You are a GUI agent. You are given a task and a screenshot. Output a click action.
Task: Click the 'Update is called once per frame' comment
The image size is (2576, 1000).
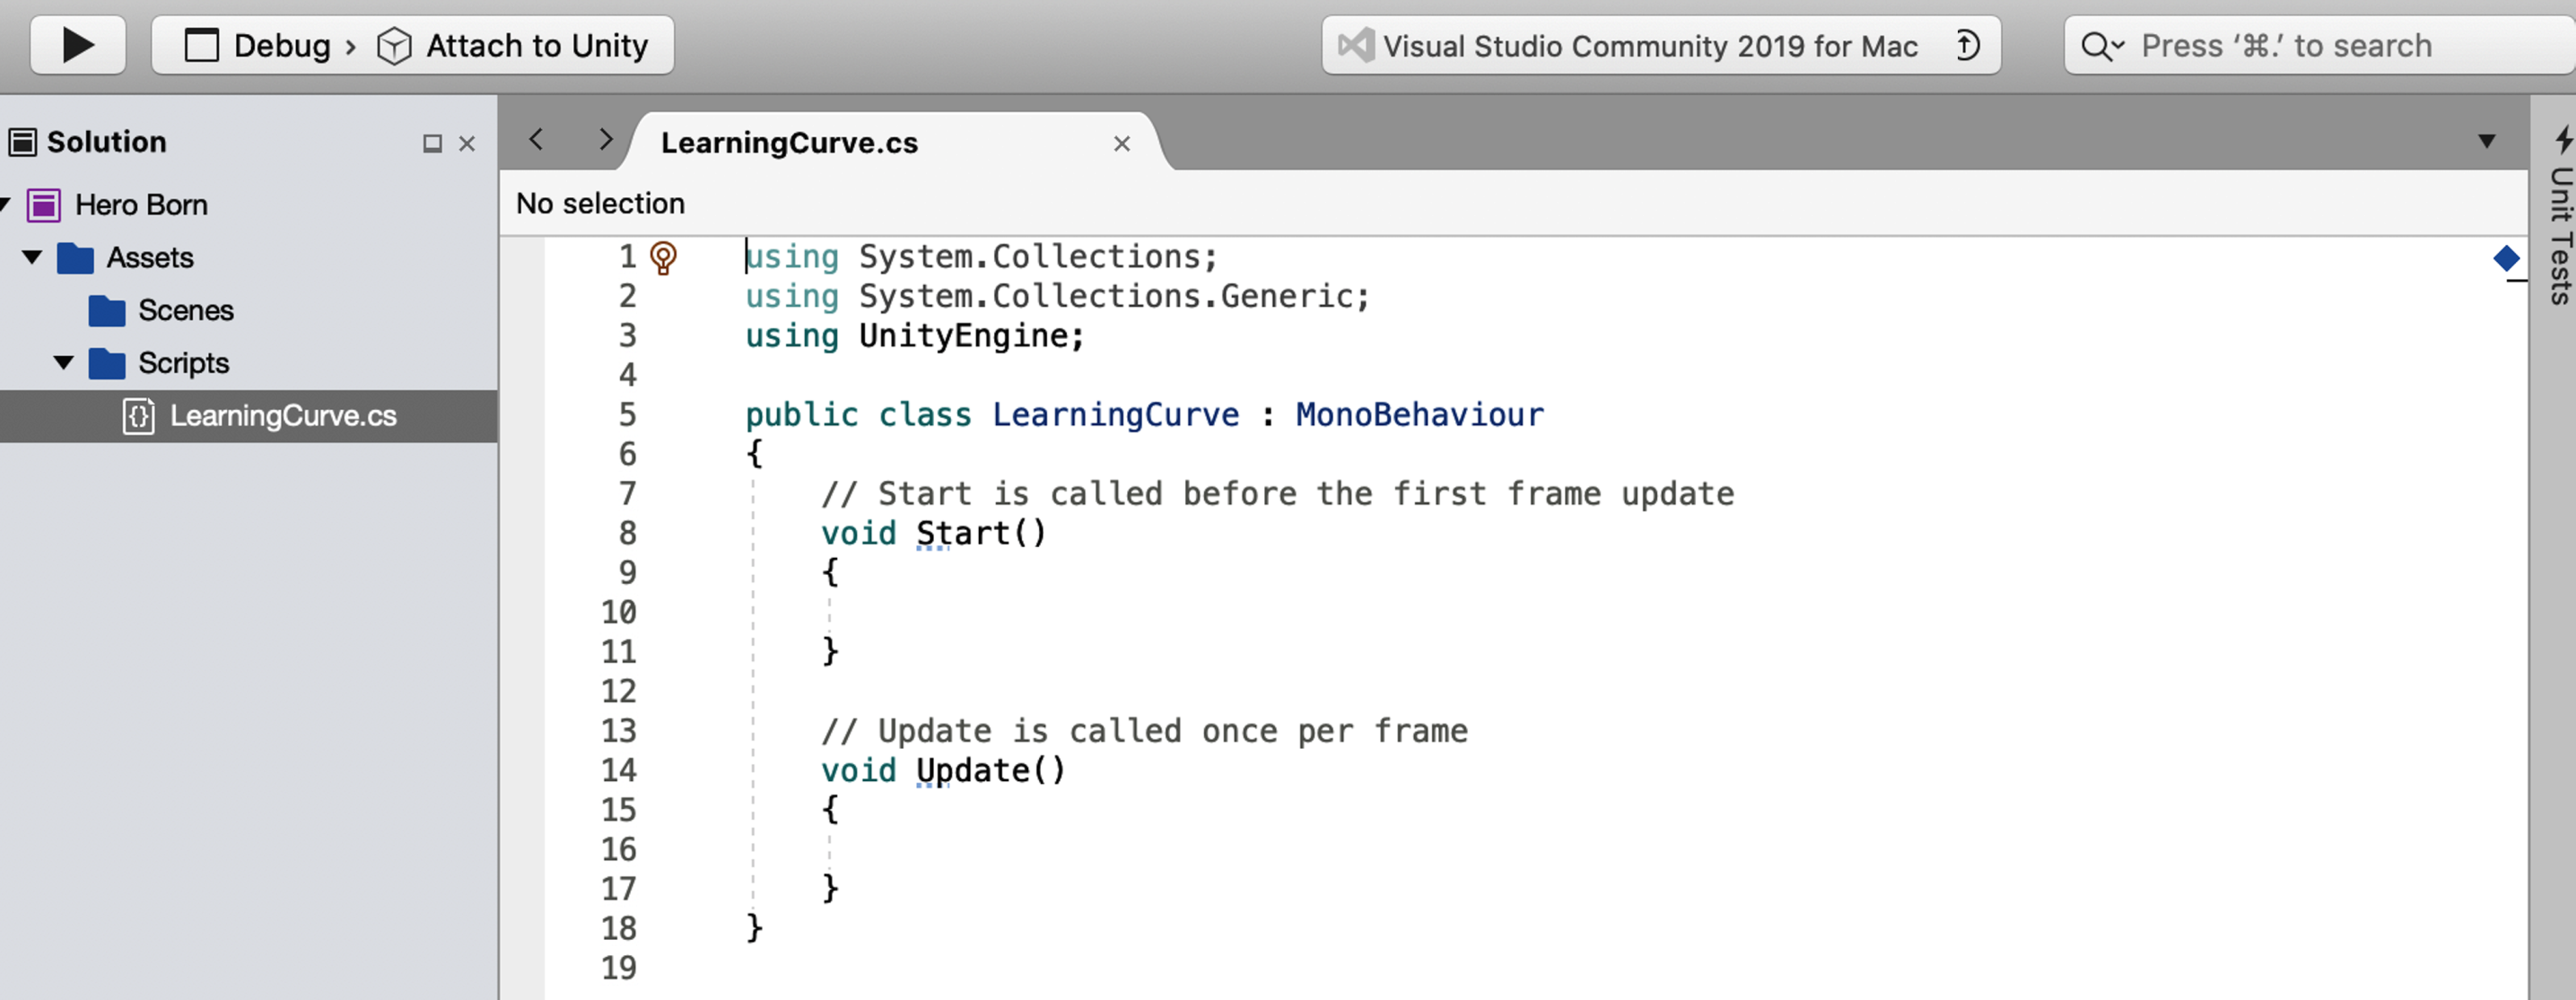(x=1144, y=731)
